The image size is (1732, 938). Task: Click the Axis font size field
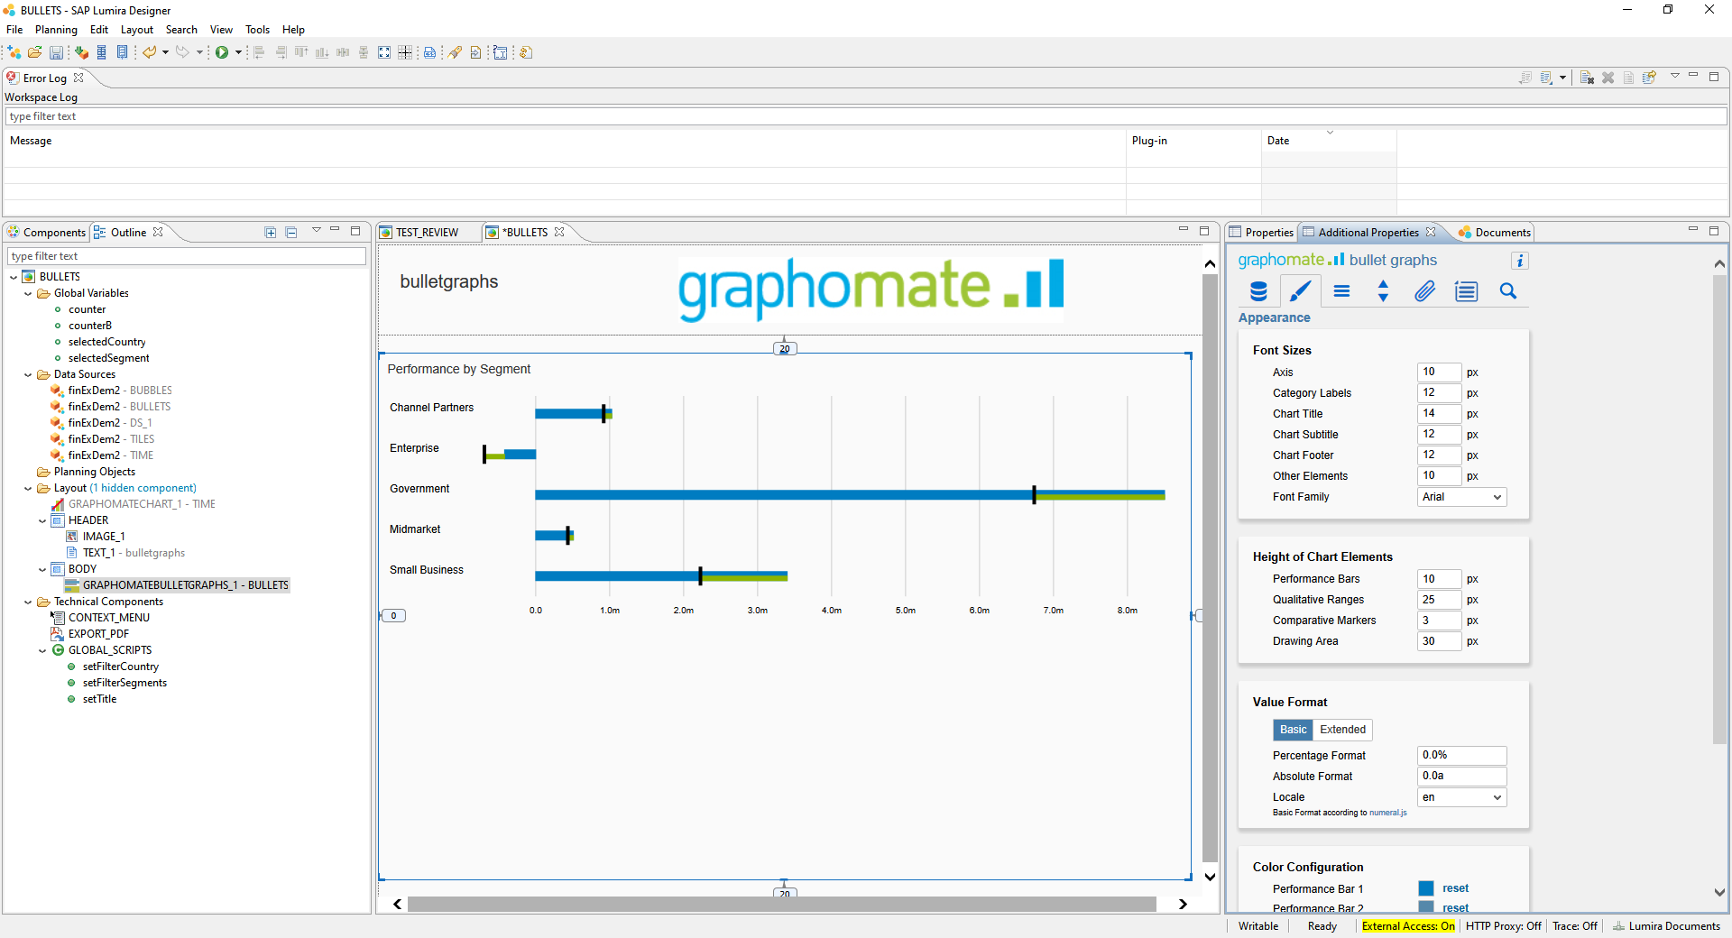point(1439,372)
